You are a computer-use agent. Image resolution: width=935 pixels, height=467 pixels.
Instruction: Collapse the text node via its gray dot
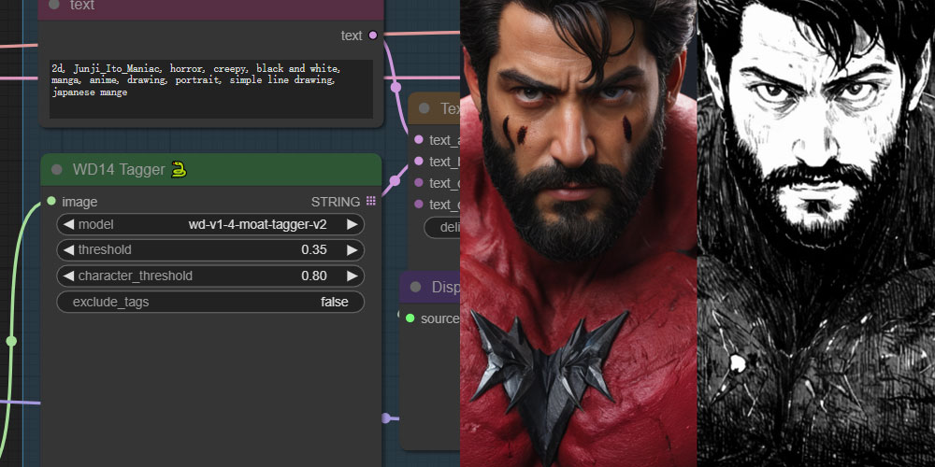pos(53,5)
